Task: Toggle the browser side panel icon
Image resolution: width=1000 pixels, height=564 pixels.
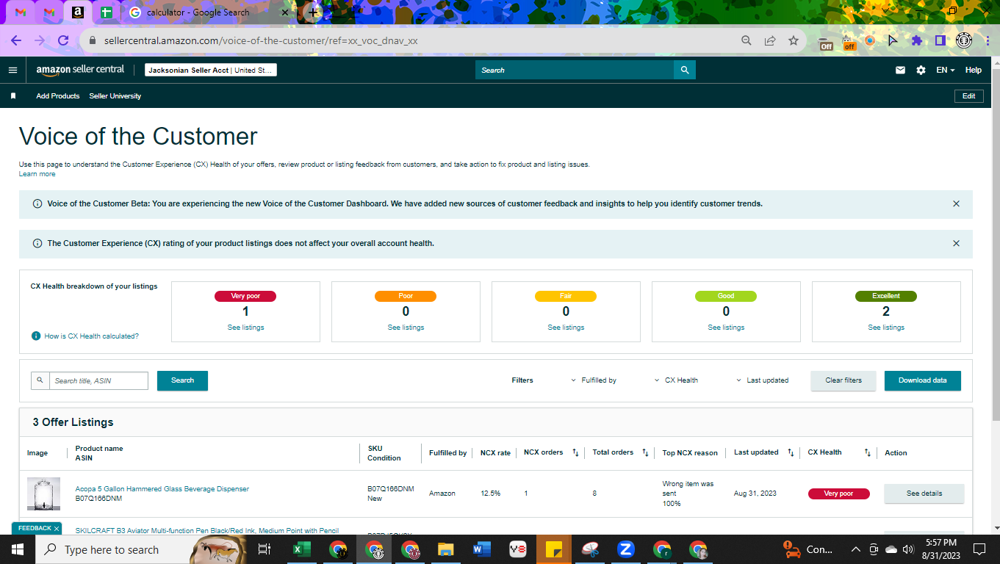Action: coord(940,41)
